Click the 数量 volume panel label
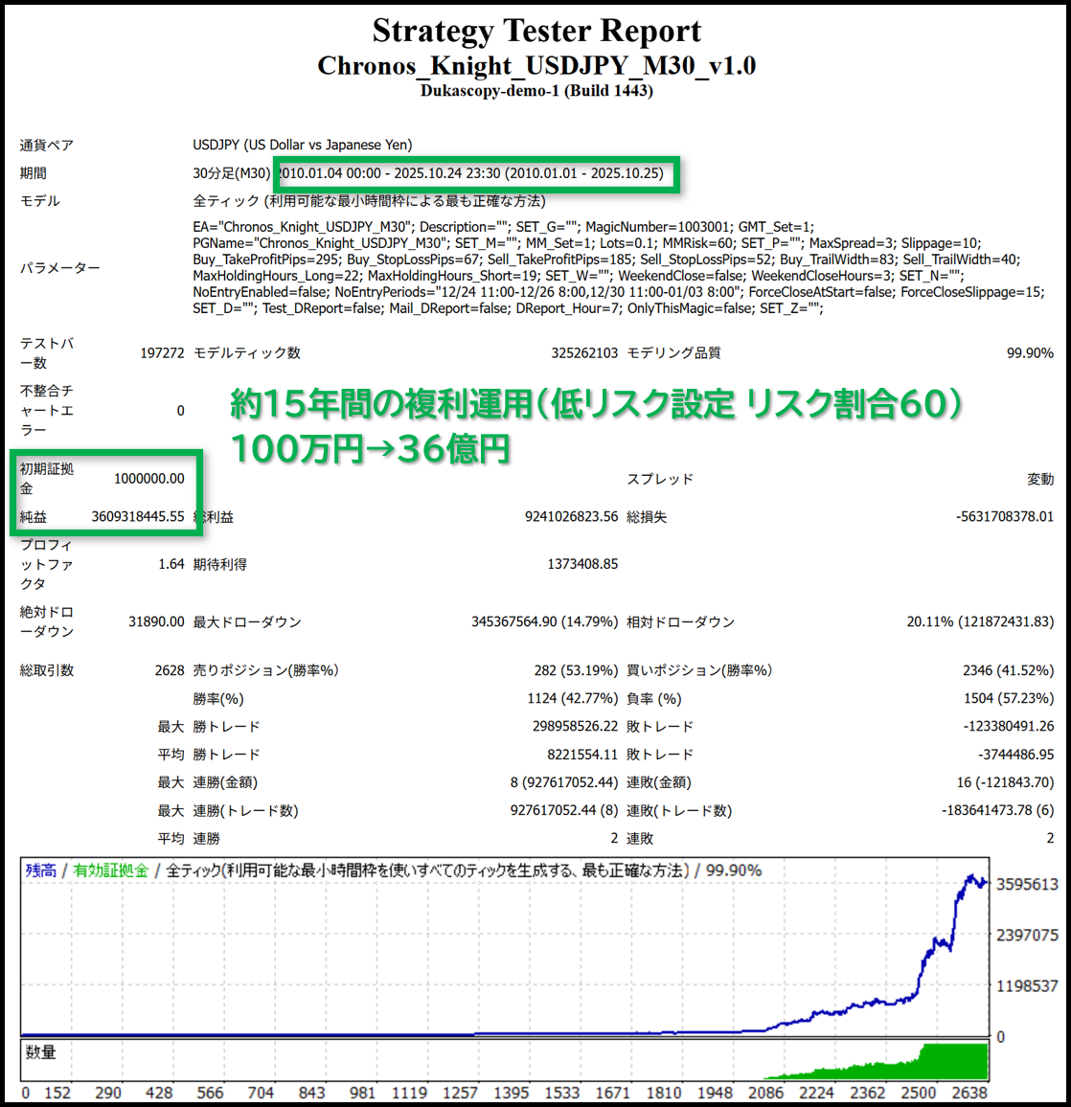The height and width of the screenshot is (1107, 1071). pyautogui.click(x=40, y=1052)
